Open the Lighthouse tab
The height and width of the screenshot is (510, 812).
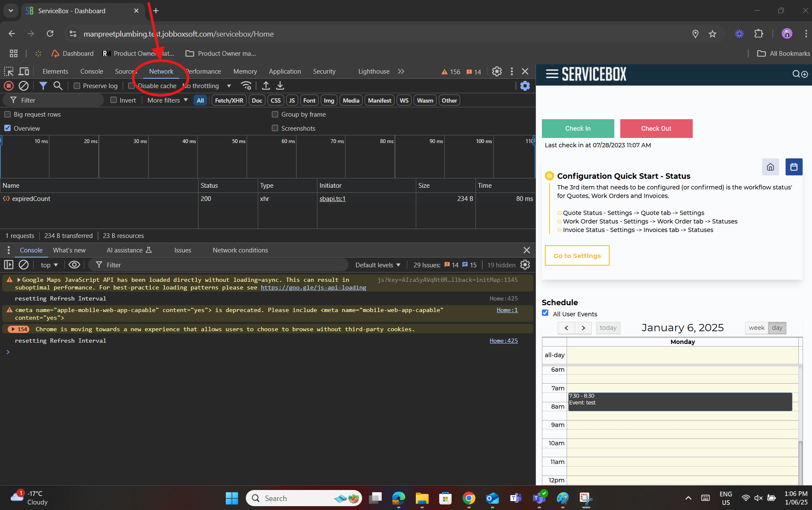[x=374, y=72]
